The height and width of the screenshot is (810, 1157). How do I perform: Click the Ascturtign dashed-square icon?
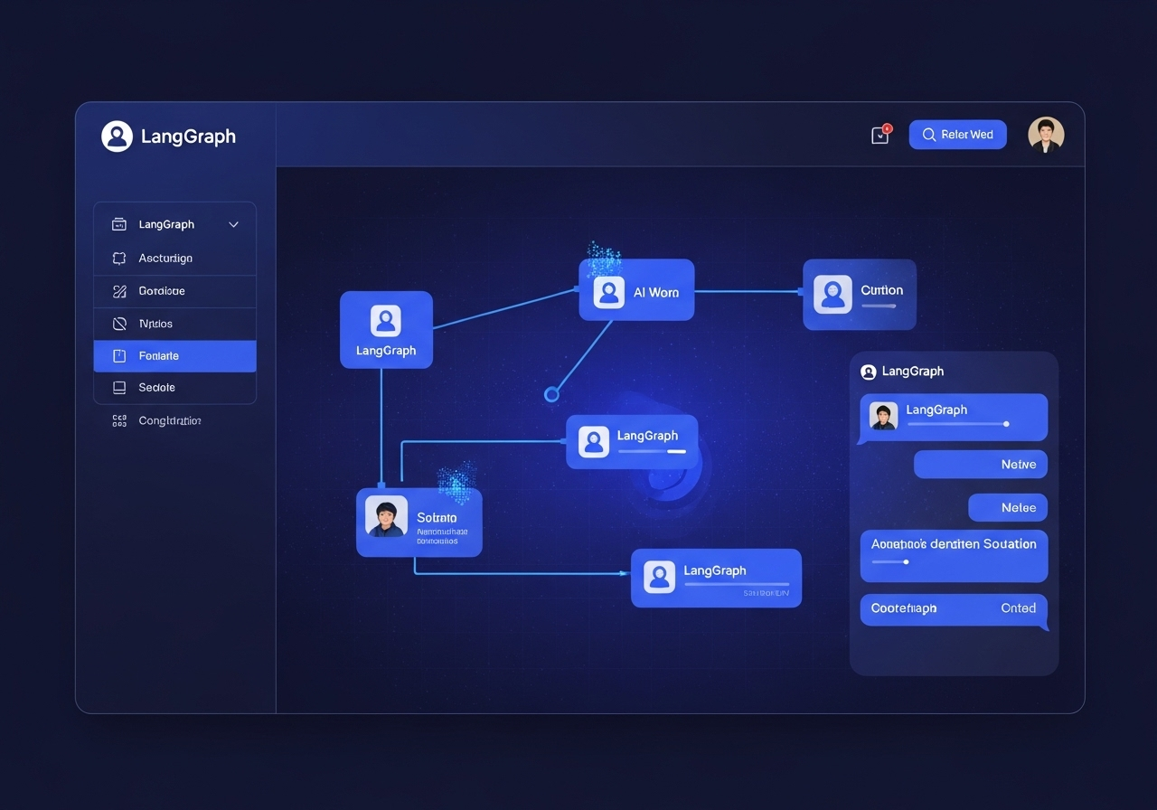click(118, 259)
